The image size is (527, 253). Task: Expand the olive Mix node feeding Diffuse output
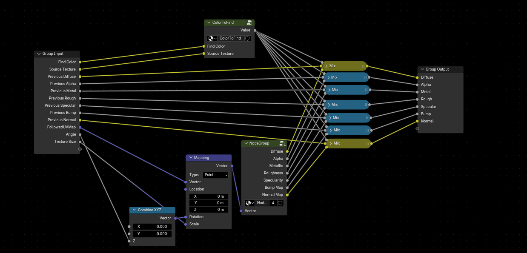(x=327, y=66)
